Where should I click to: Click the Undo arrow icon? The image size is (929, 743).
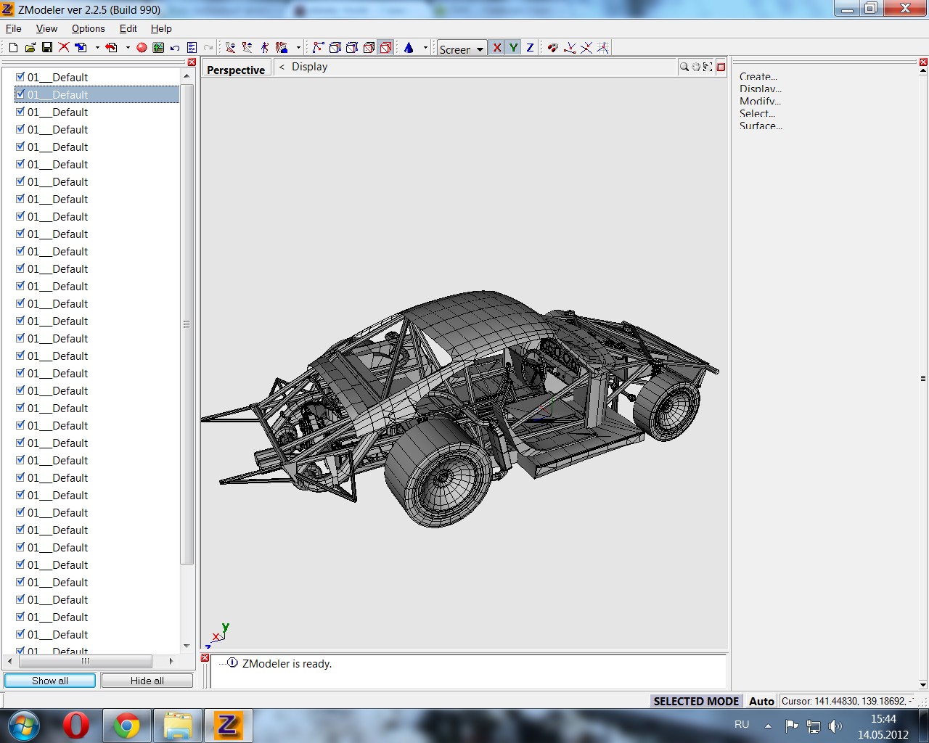click(x=175, y=48)
